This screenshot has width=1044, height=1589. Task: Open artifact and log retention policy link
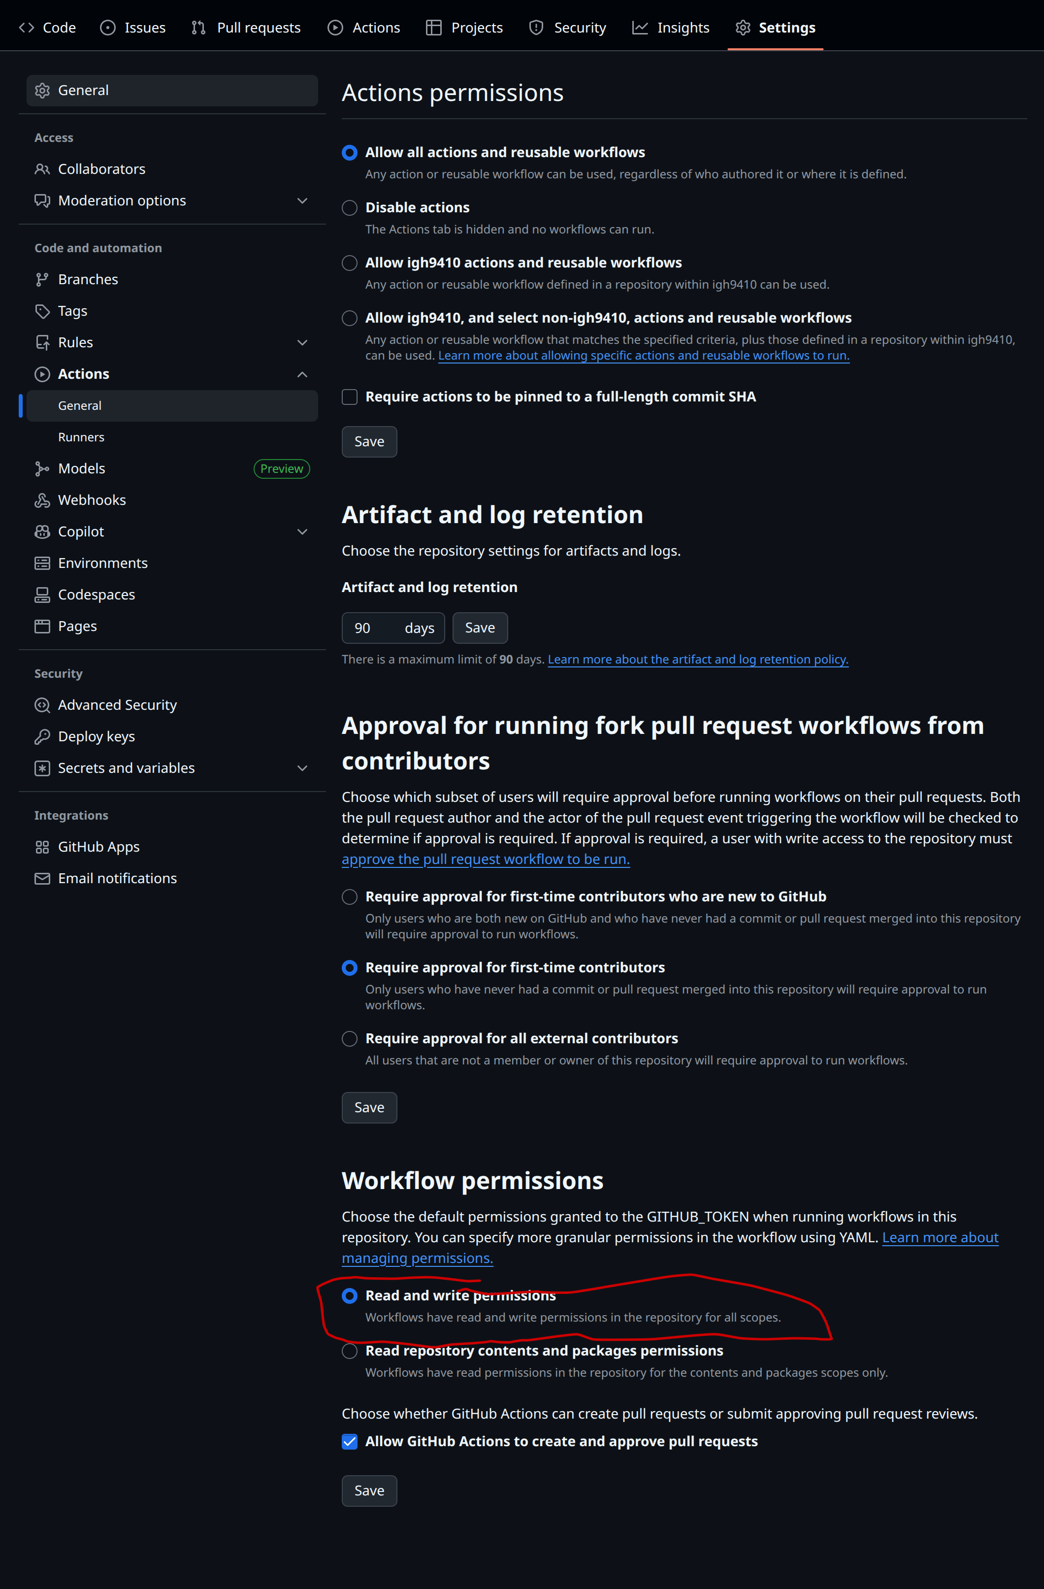697,659
